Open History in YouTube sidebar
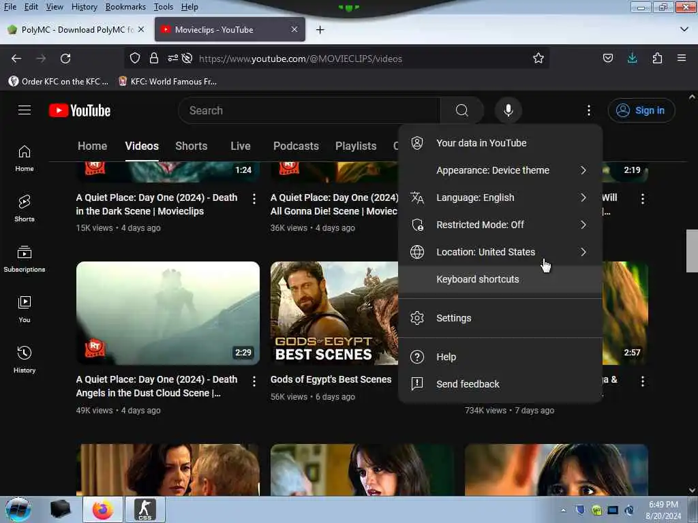This screenshot has width=698, height=523. tap(25, 360)
